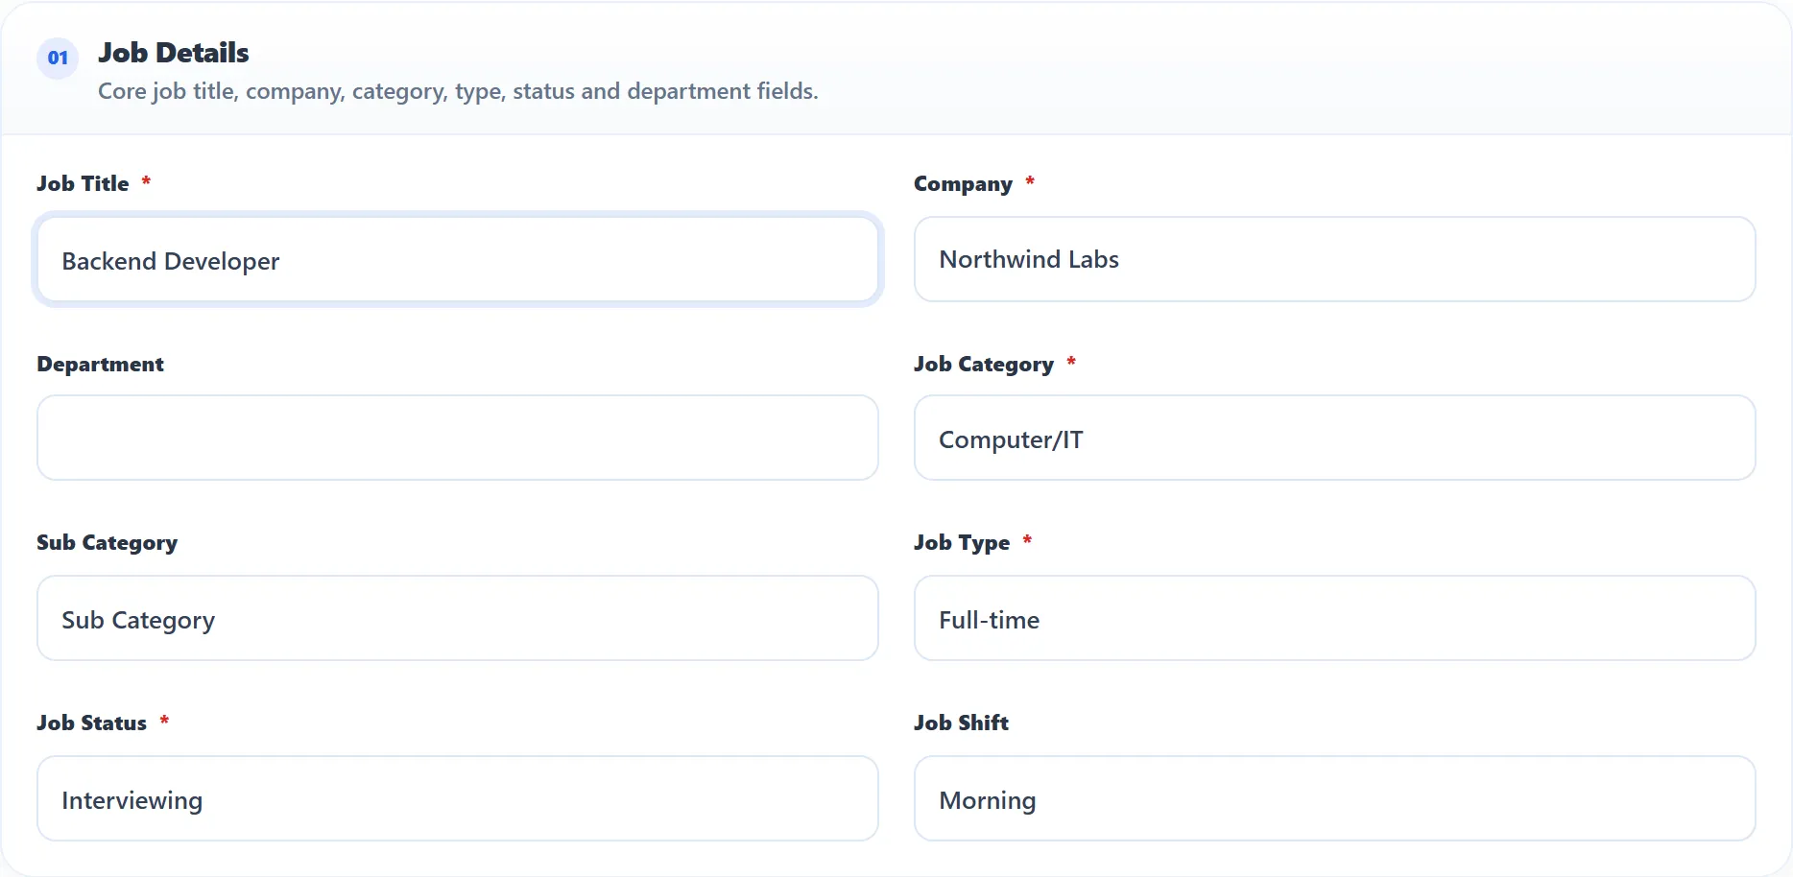Click the Job Title label text
This screenshot has height=877, width=1793.
point(83,183)
